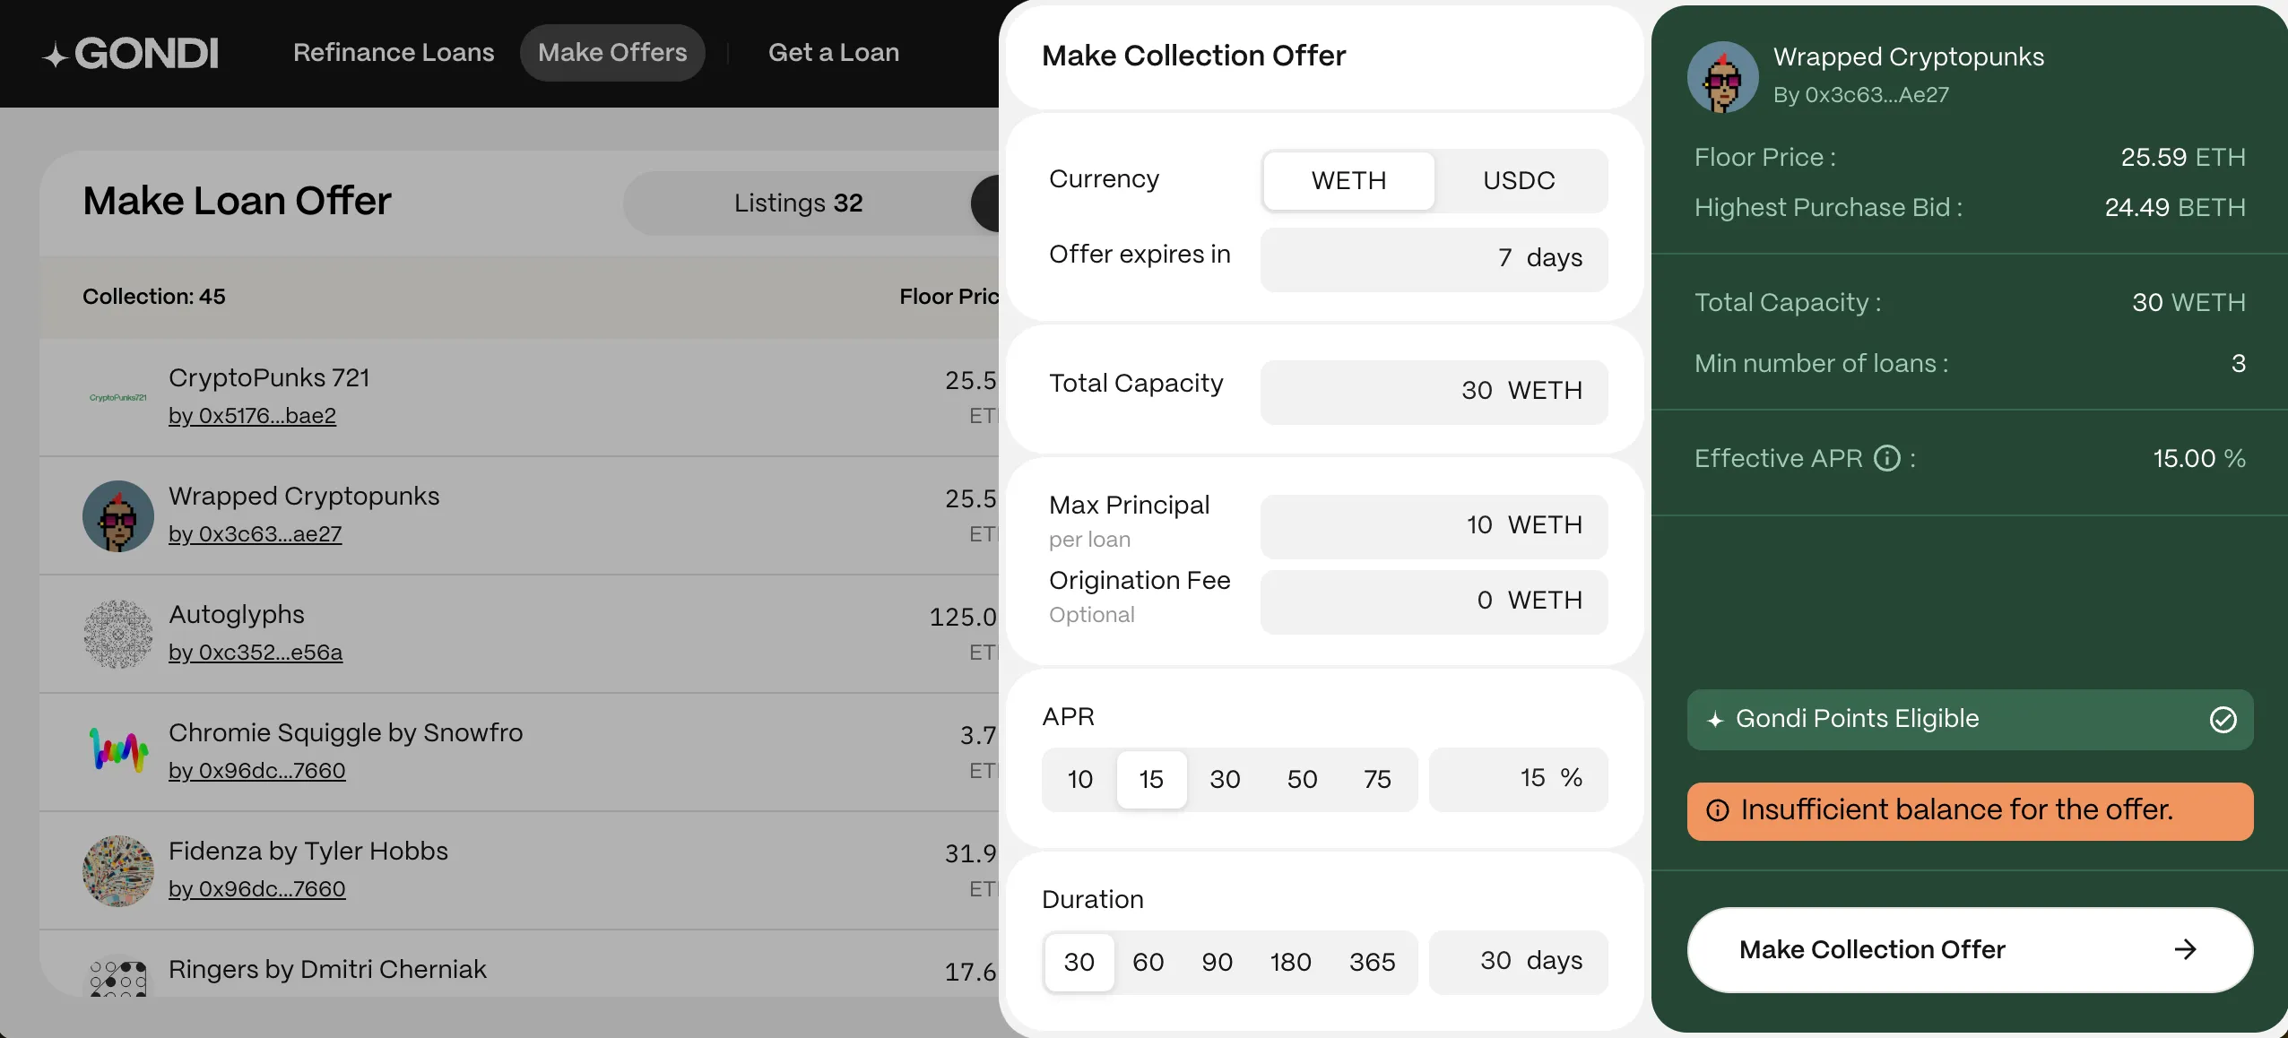The image size is (2288, 1038).
Task: Click Insufficient balance warning icon
Action: tap(1717, 811)
